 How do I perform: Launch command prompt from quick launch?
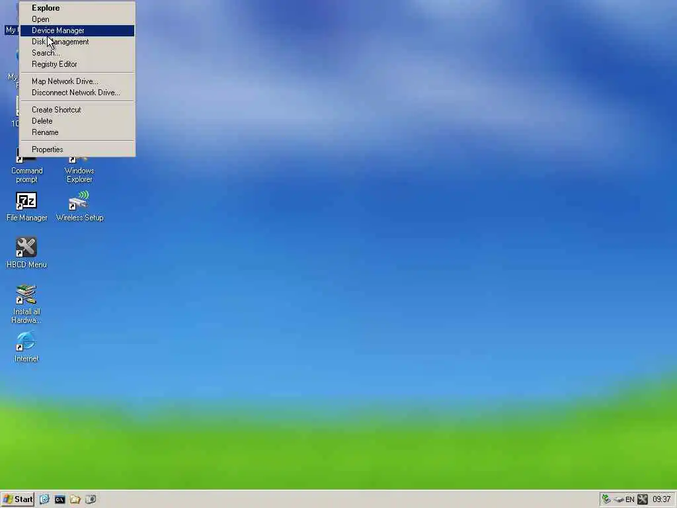[60, 499]
